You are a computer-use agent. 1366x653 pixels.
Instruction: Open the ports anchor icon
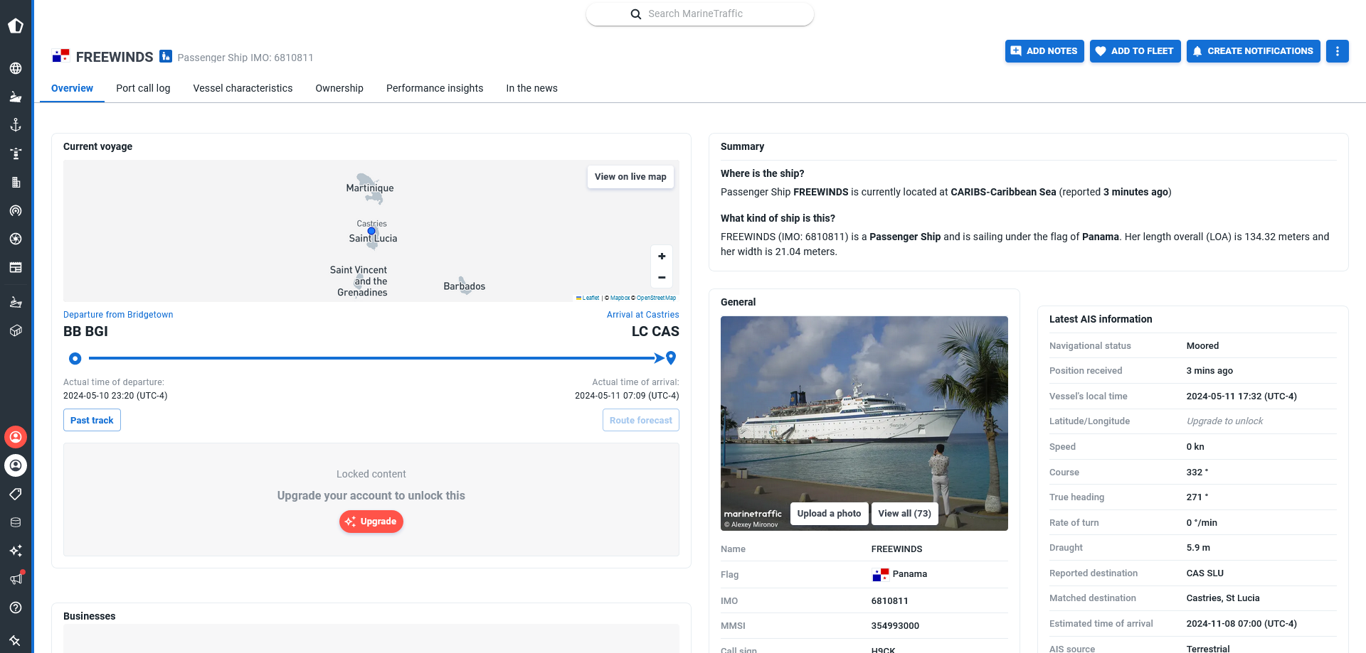tap(16, 125)
